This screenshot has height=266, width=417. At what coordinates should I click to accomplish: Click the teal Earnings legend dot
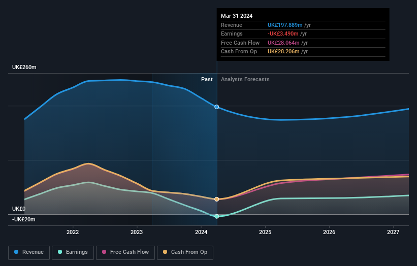coord(60,252)
